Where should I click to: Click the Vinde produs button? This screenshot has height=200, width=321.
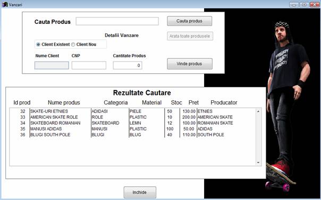click(x=190, y=64)
